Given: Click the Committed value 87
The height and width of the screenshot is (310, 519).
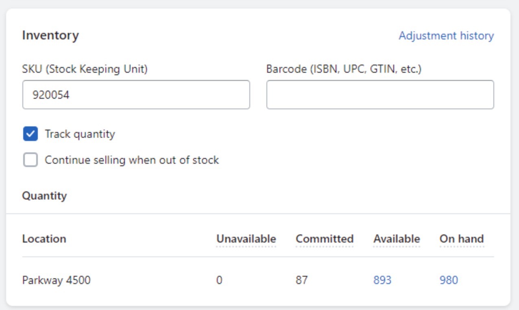Looking at the screenshot, I should pos(302,280).
